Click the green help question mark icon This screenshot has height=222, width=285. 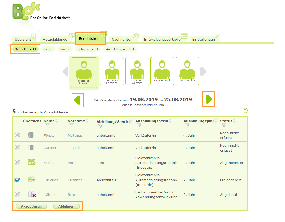point(245,110)
